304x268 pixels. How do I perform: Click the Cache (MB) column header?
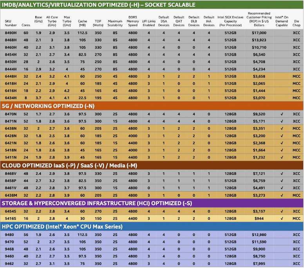[x=82, y=23]
